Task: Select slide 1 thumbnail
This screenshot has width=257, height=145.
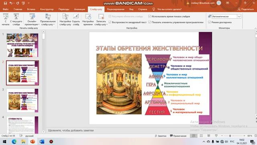Action: pos(22,45)
